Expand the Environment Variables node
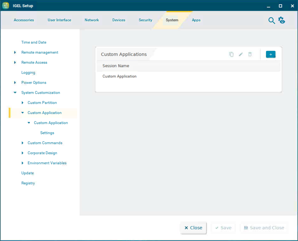Screen dimensions: 298x241 (22, 163)
